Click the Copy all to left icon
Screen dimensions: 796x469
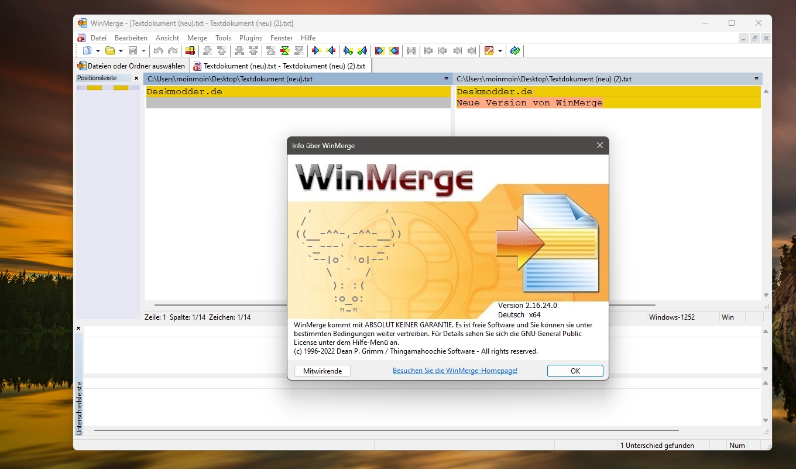coord(393,51)
